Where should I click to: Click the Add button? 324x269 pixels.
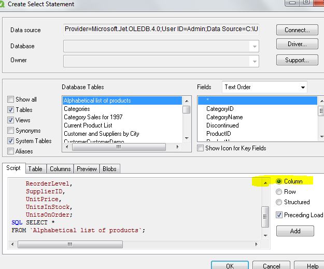click(x=295, y=231)
